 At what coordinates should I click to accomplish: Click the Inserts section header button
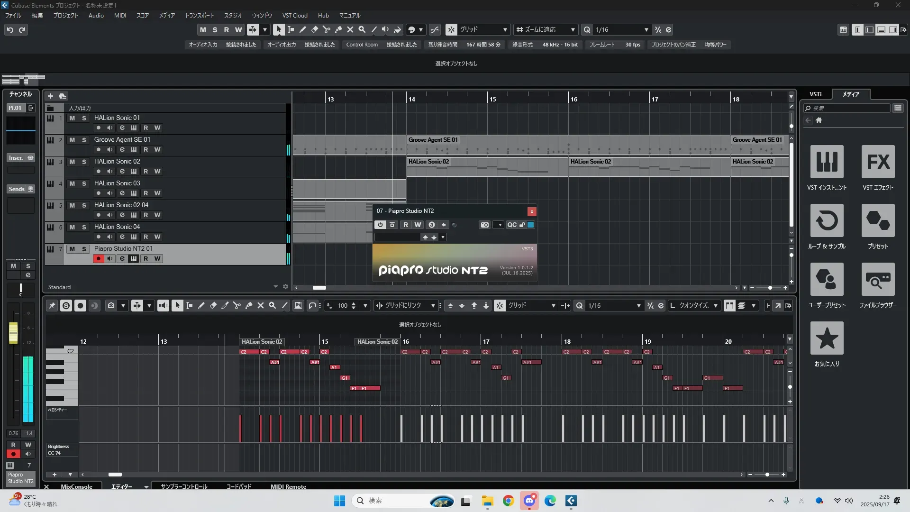point(17,158)
